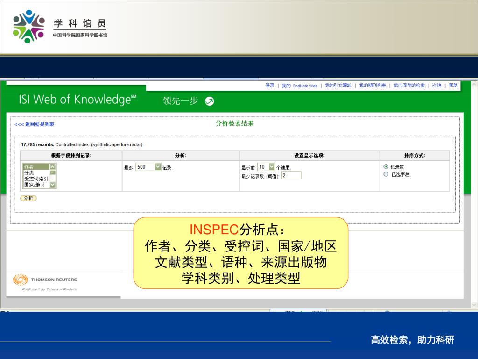478x359 pixels.
Task: Click the 领先一步 arrow icon
Action: tap(210, 101)
